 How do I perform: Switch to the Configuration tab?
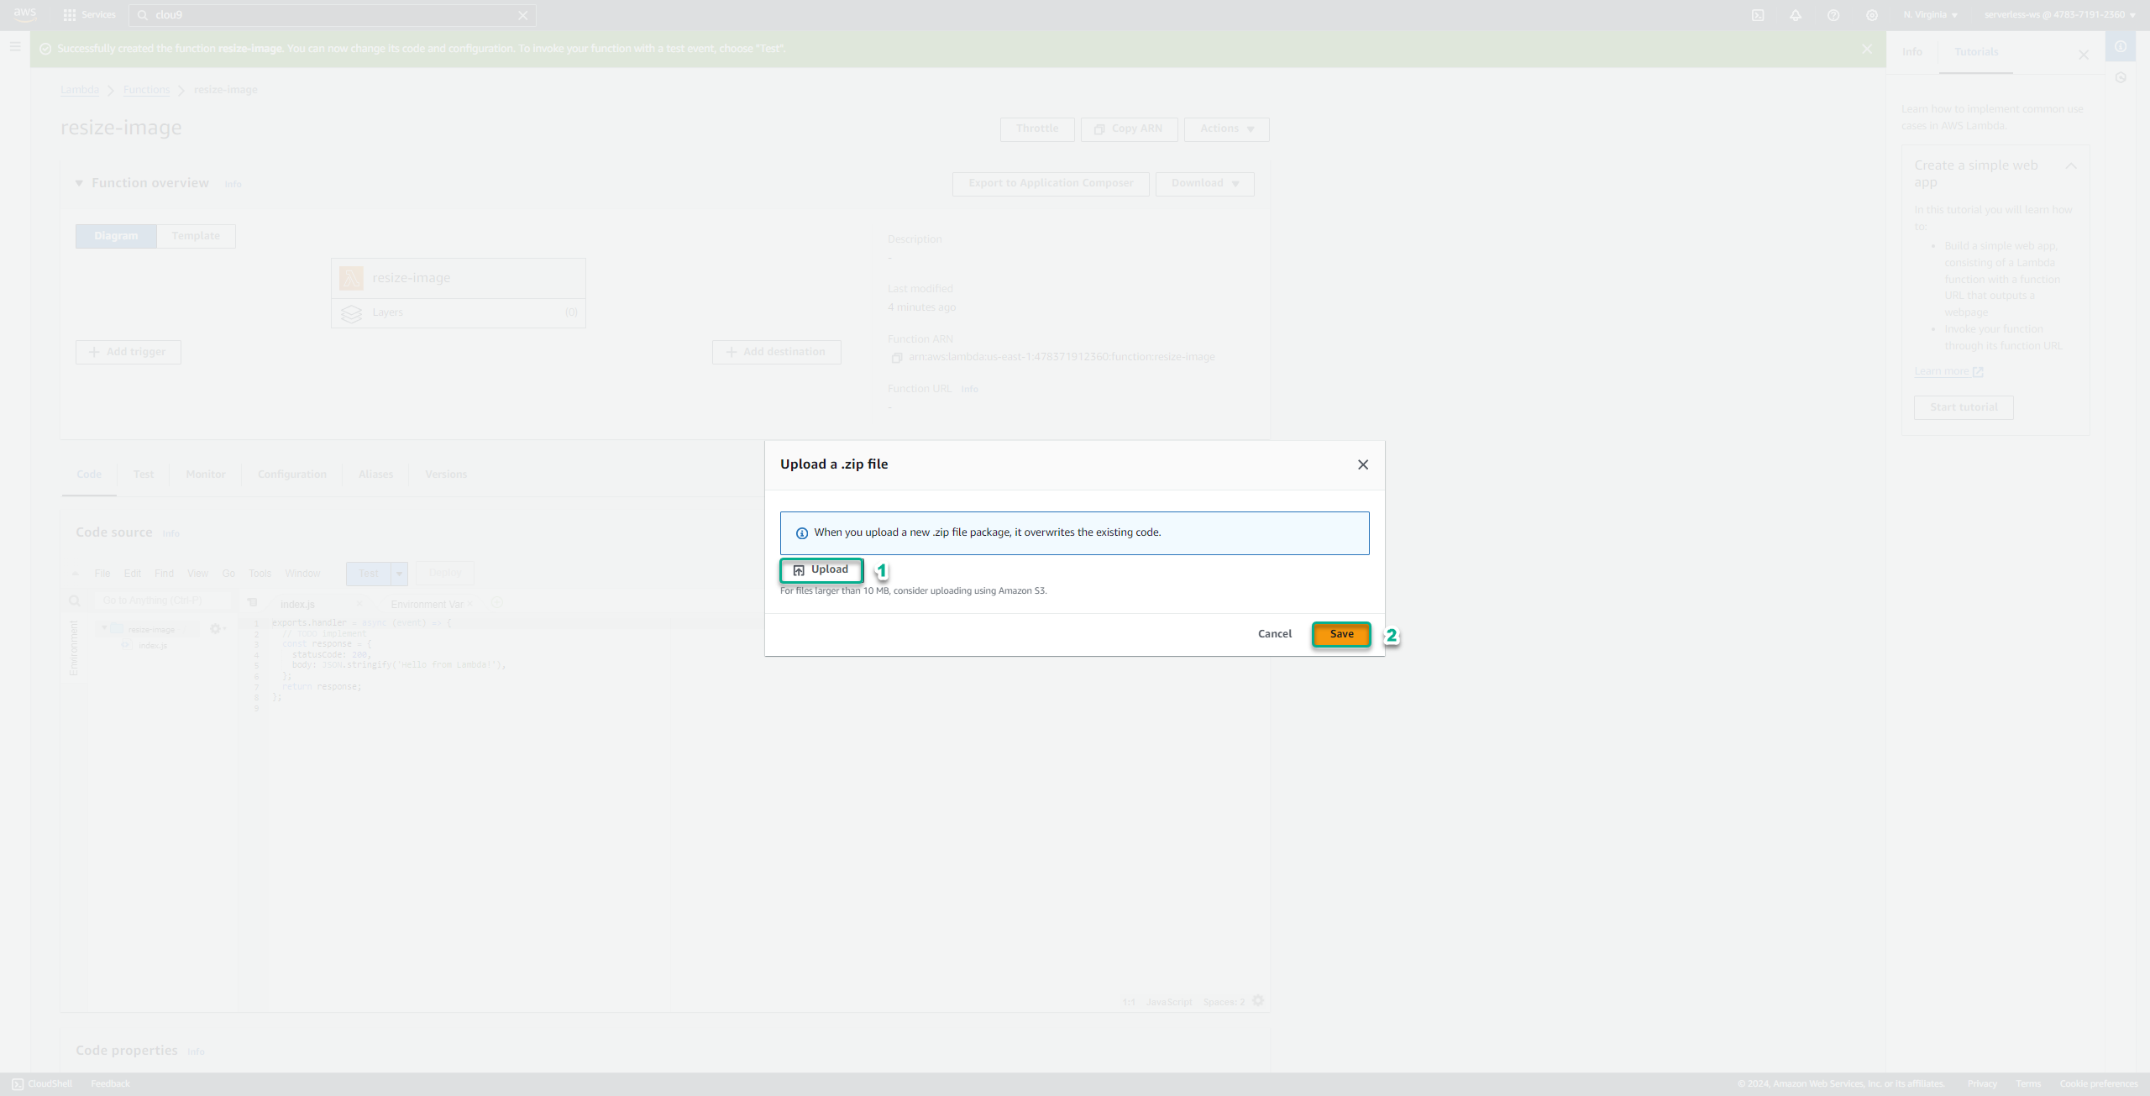coord(292,475)
